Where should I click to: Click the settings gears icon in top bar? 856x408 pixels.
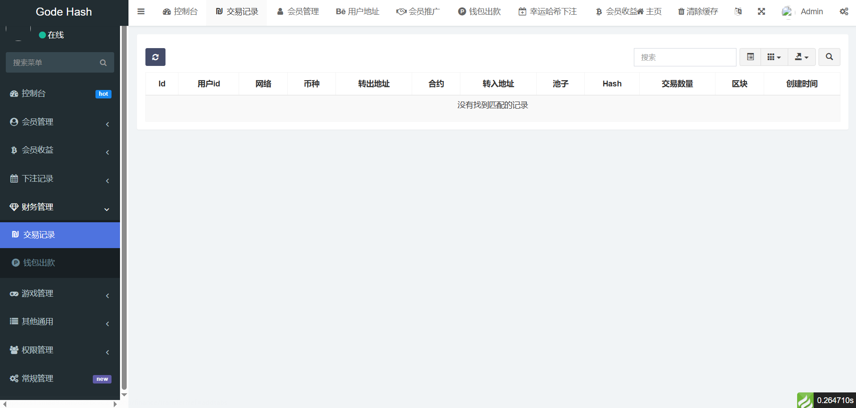(844, 12)
